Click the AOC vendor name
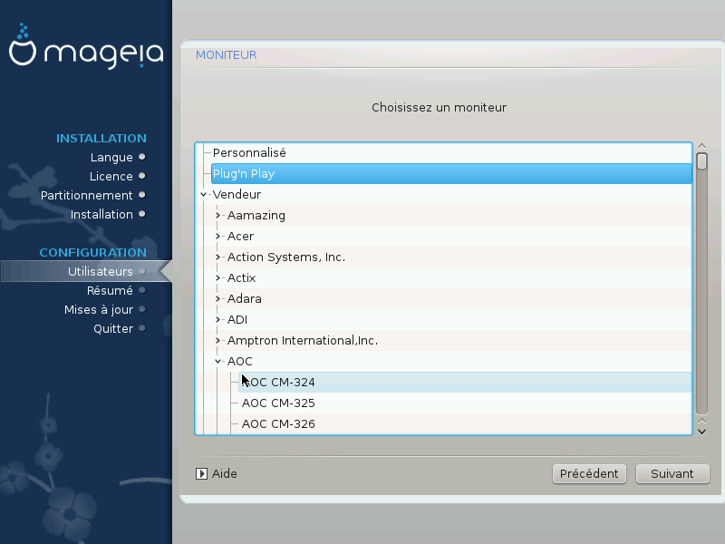 click(x=239, y=361)
